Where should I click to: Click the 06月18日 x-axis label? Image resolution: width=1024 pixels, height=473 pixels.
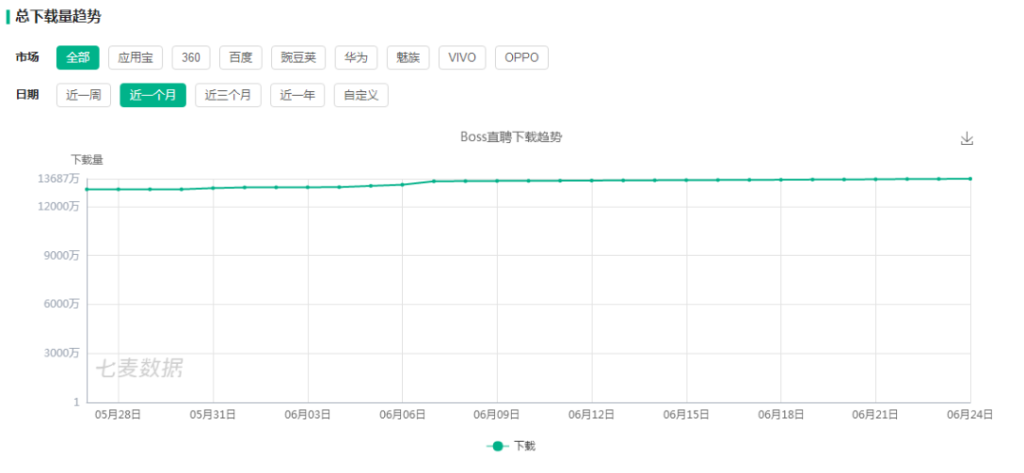pos(781,414)
